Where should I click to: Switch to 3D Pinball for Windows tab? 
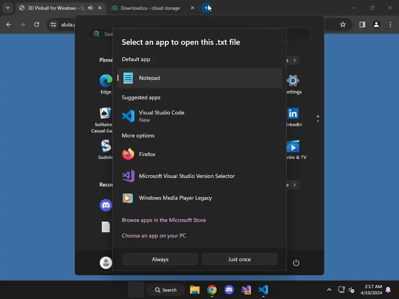pyautogui.click(x=55, y=8)
